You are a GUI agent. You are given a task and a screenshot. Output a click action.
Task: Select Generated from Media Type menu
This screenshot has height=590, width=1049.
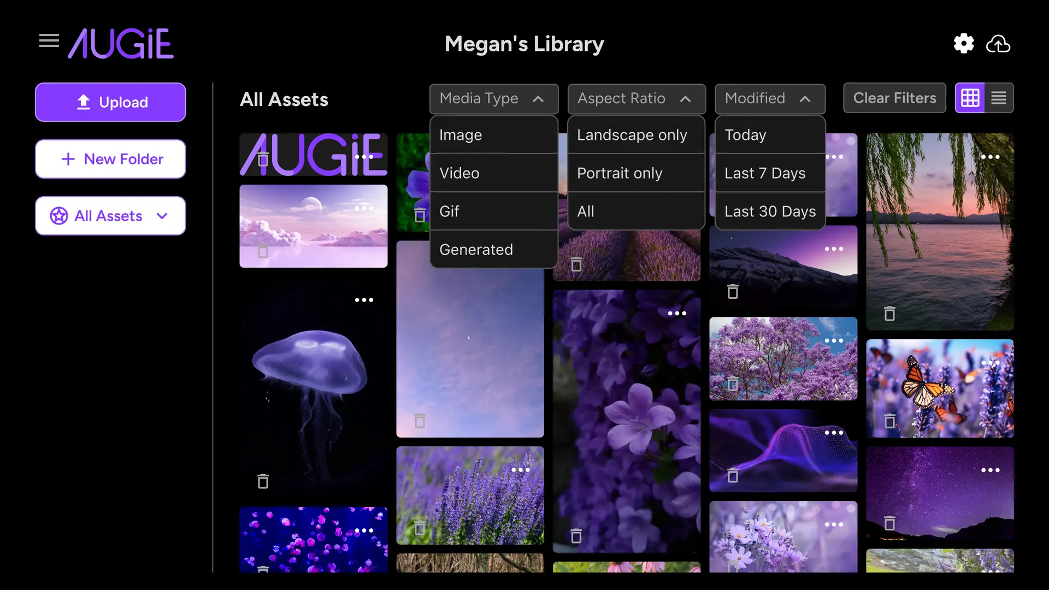476,249
